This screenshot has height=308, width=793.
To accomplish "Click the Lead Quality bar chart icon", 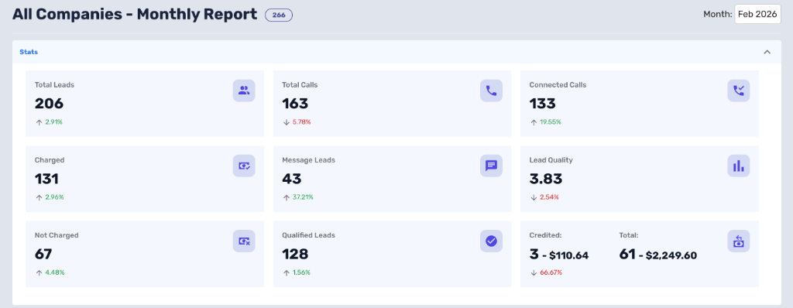I will [x=738, y=166].
